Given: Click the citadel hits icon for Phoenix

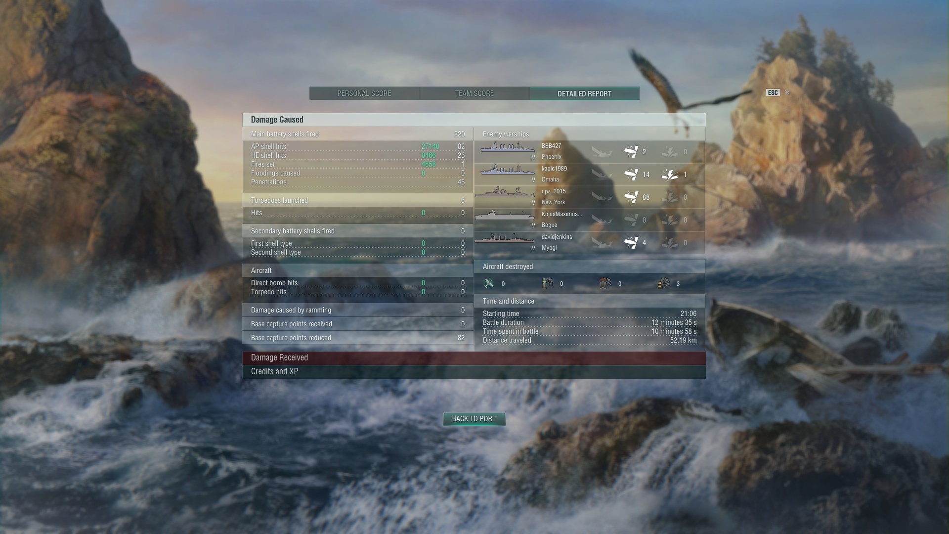Looking at the screenshot, I should point(670,152).
